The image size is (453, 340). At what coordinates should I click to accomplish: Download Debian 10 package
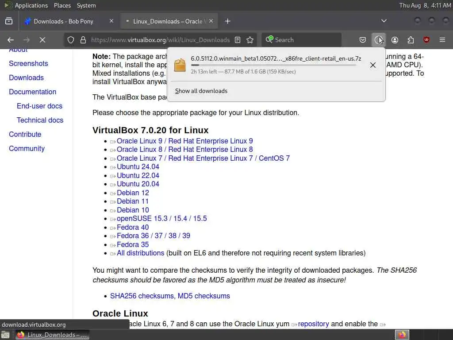(133, 210)
